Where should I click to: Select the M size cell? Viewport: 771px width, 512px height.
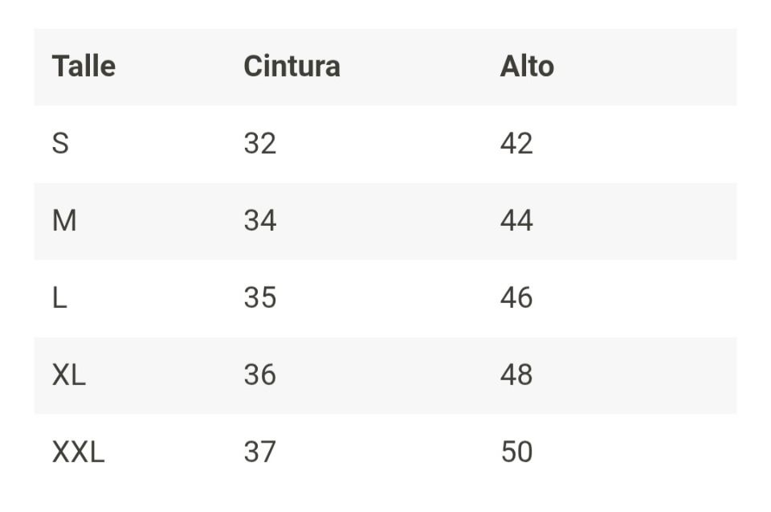[64, 221]
